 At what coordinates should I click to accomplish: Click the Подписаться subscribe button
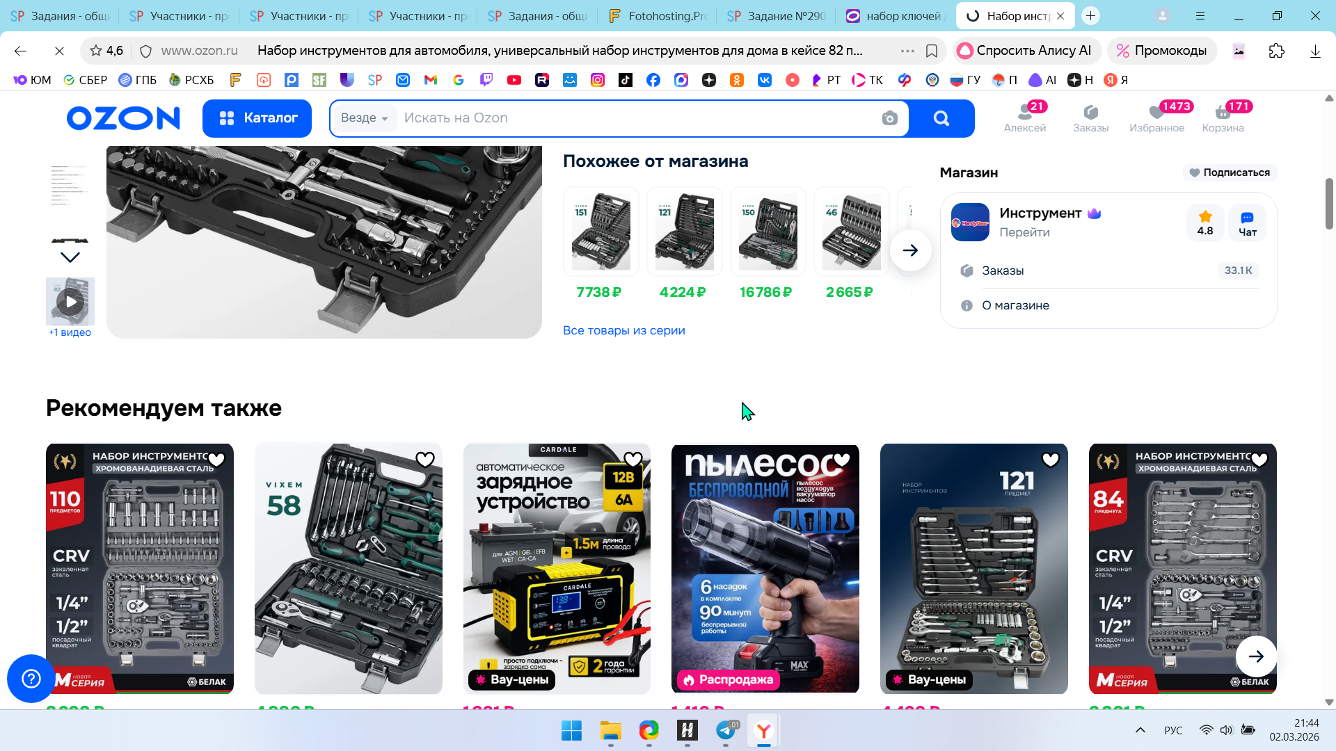(1230, 172)
